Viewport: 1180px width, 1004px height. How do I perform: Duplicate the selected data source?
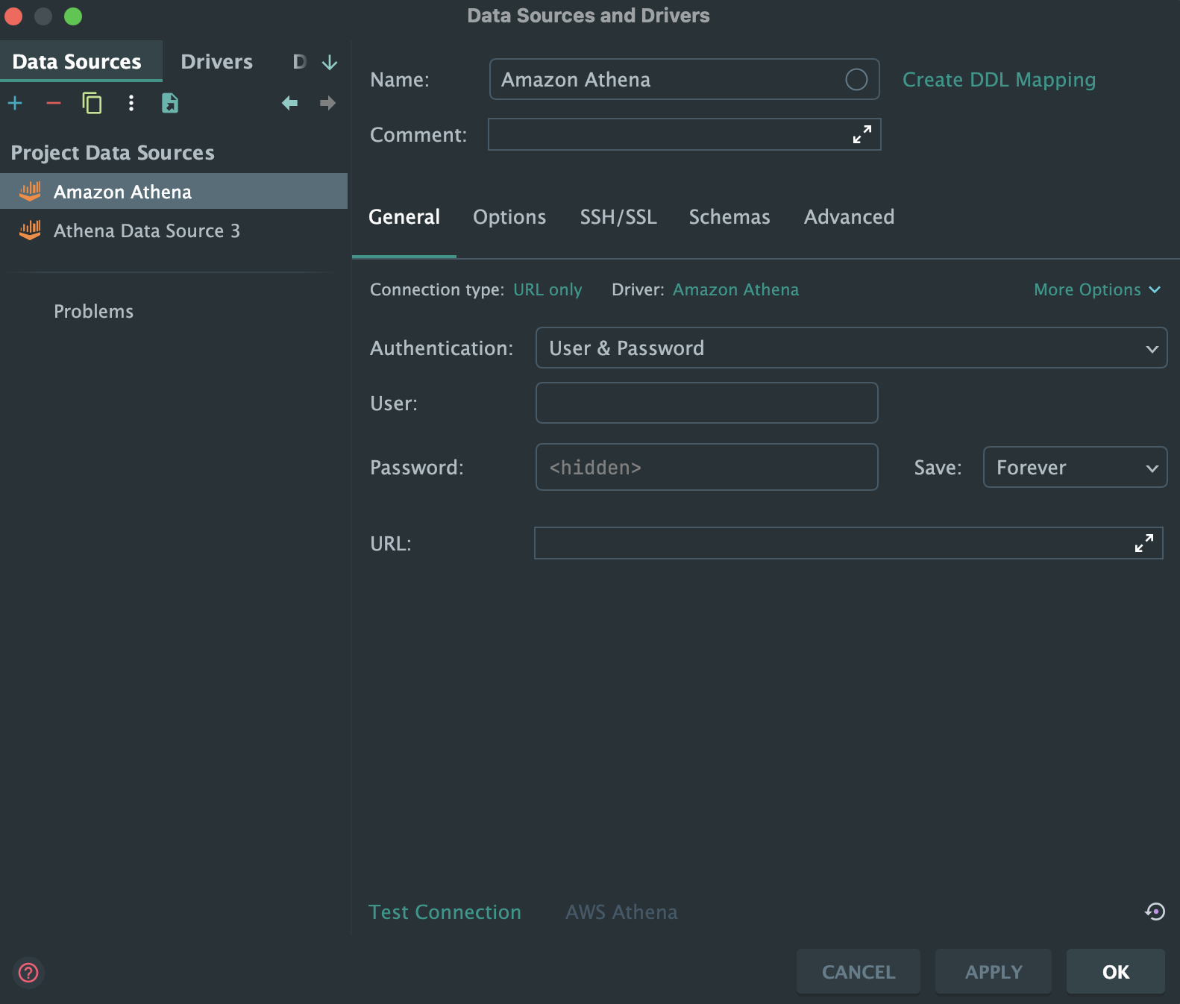(x=92, y=103)
